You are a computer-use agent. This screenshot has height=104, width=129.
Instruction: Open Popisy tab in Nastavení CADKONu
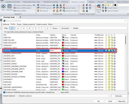pyautogui.click(x=19, y=24)
